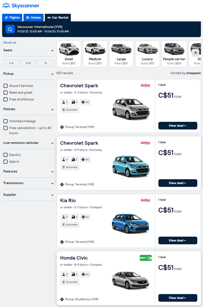Choose the Medium car category
This screenshot has height=307, width=203.
tap(95, 54)
